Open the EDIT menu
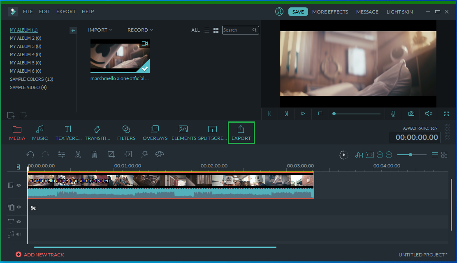This screenshot has height=263, width=457. 44,11
